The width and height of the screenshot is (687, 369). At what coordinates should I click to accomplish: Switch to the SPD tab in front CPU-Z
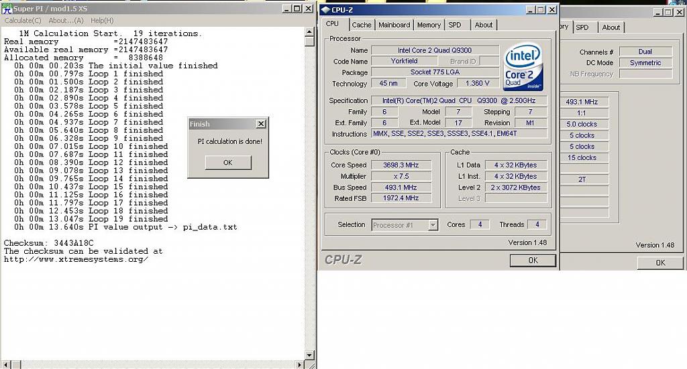pos(455,25)
